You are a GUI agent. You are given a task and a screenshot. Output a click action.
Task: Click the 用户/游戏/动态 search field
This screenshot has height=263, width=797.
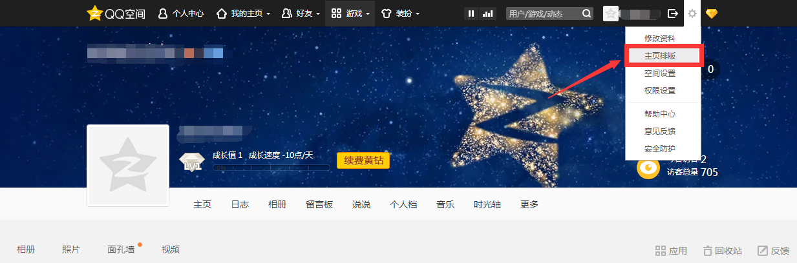(x=543, y=13)
